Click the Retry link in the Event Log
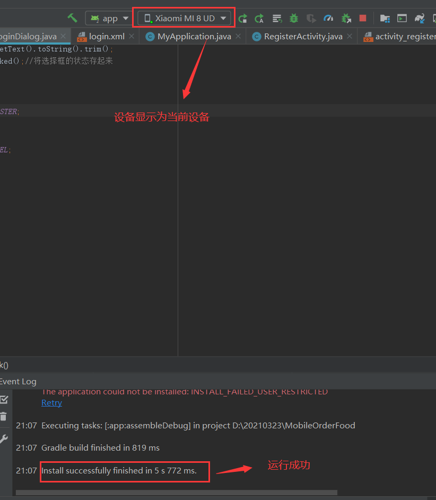The image size is (436, 500). pyautogui.click(x=51, y=402)
